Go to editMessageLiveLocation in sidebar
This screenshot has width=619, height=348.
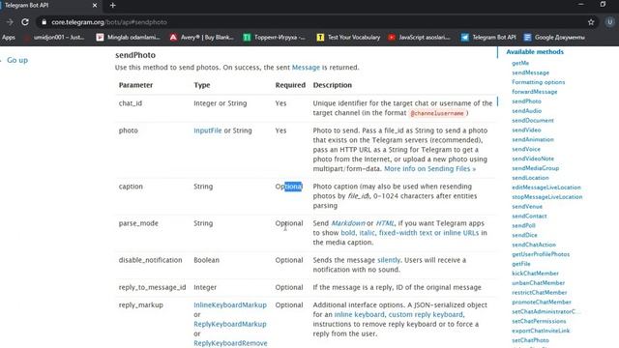point(546,188)
